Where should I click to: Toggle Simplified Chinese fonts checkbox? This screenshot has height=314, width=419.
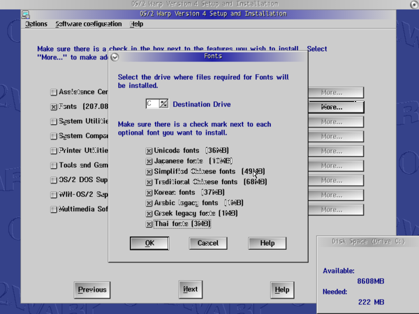[x=149, y=172]
